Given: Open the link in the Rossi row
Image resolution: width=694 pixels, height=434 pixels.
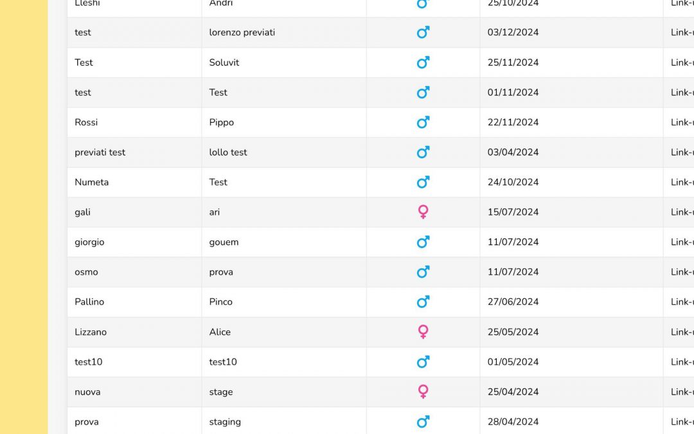Looking at the screenshot, I should [x=682, y=122].
